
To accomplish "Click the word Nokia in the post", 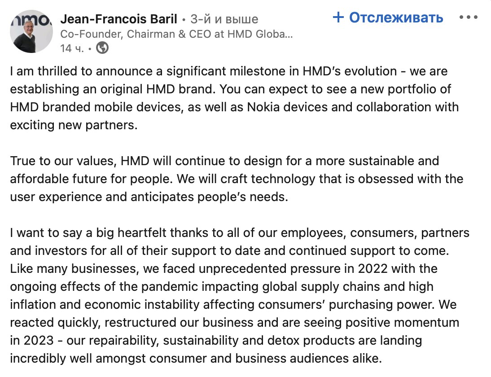I will 263,107.
